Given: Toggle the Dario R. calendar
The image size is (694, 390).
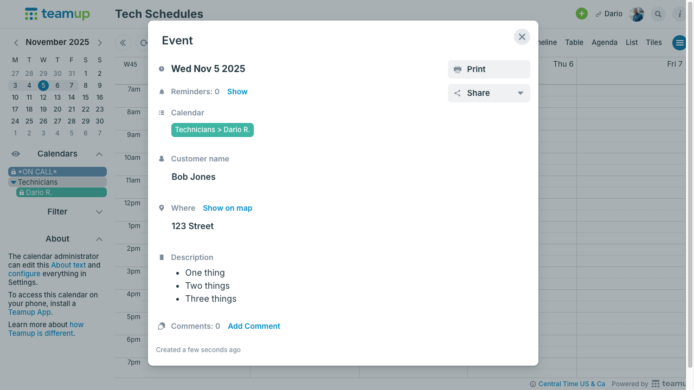Looking at the screenshot, I should tap(61, 192).
